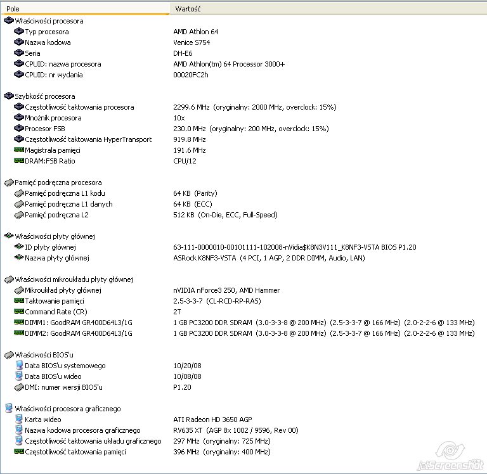487x474 pixels.
Task: Click the value Venice S754
Action: click(x=192, y=42)
